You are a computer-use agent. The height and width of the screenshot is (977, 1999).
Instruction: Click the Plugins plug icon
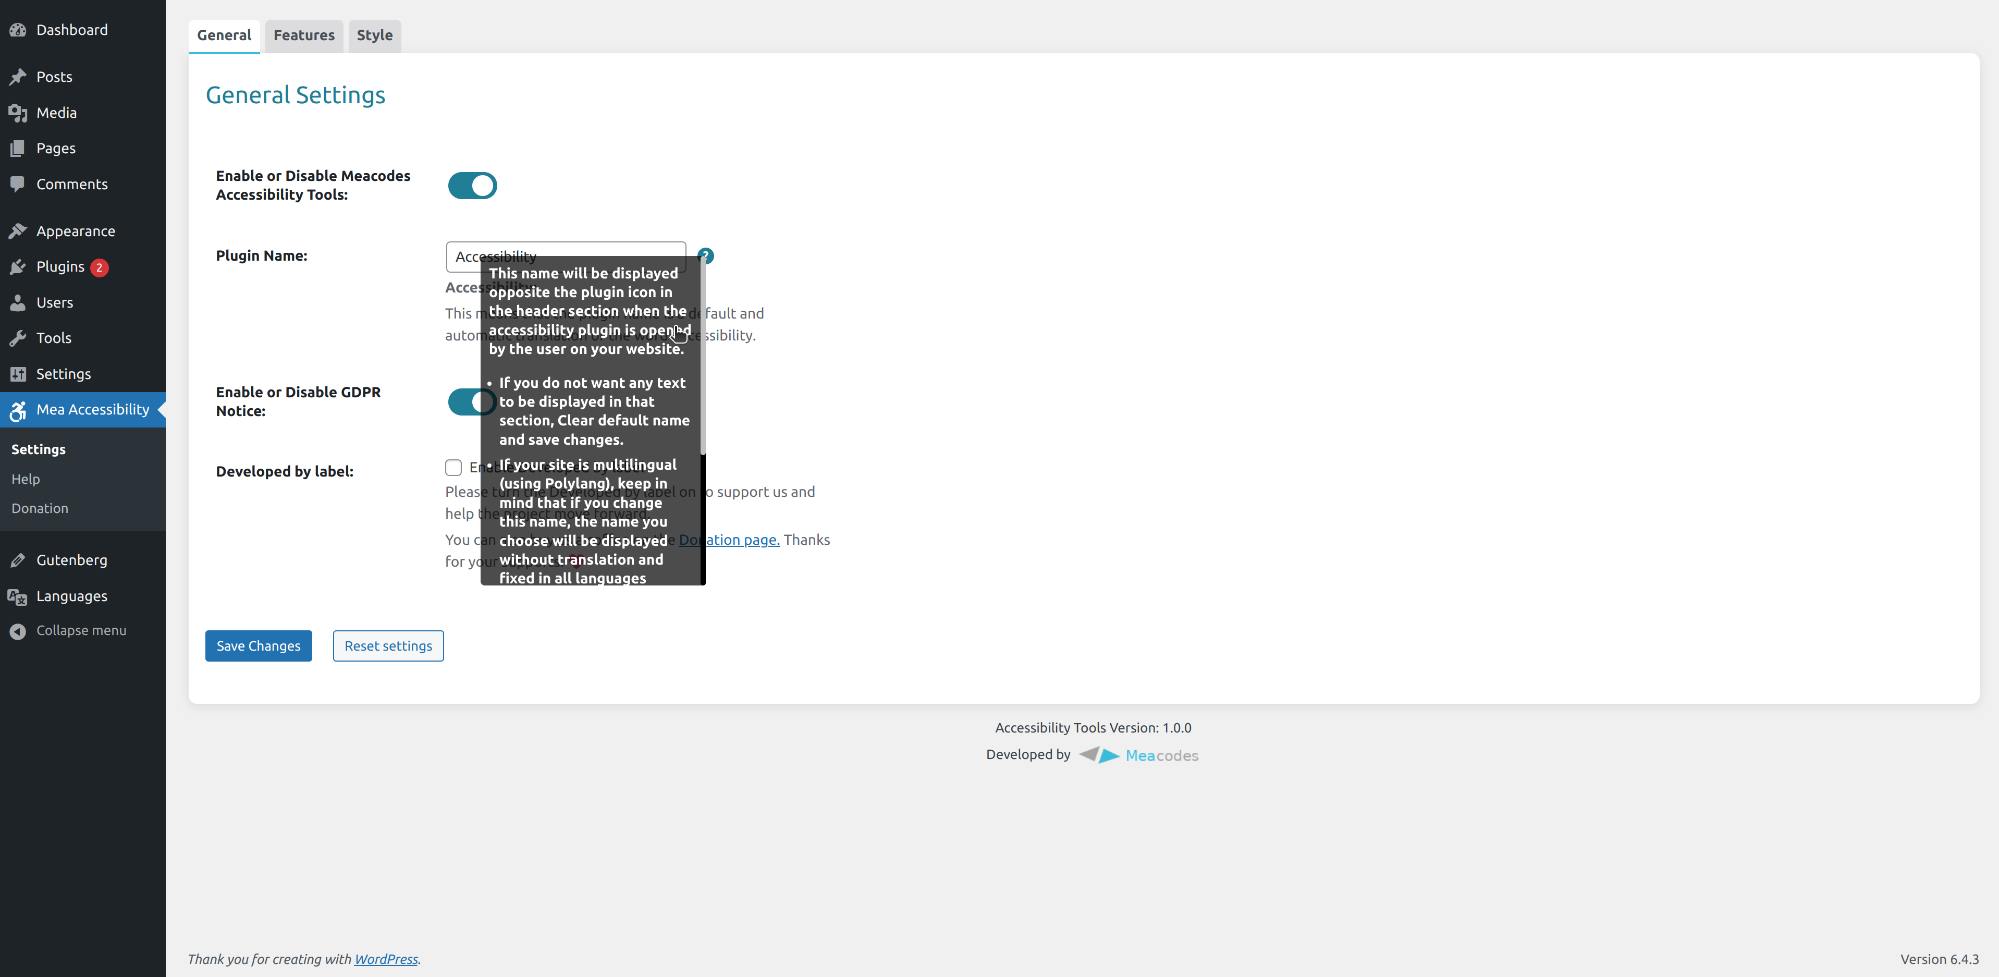tap(18, 267)
